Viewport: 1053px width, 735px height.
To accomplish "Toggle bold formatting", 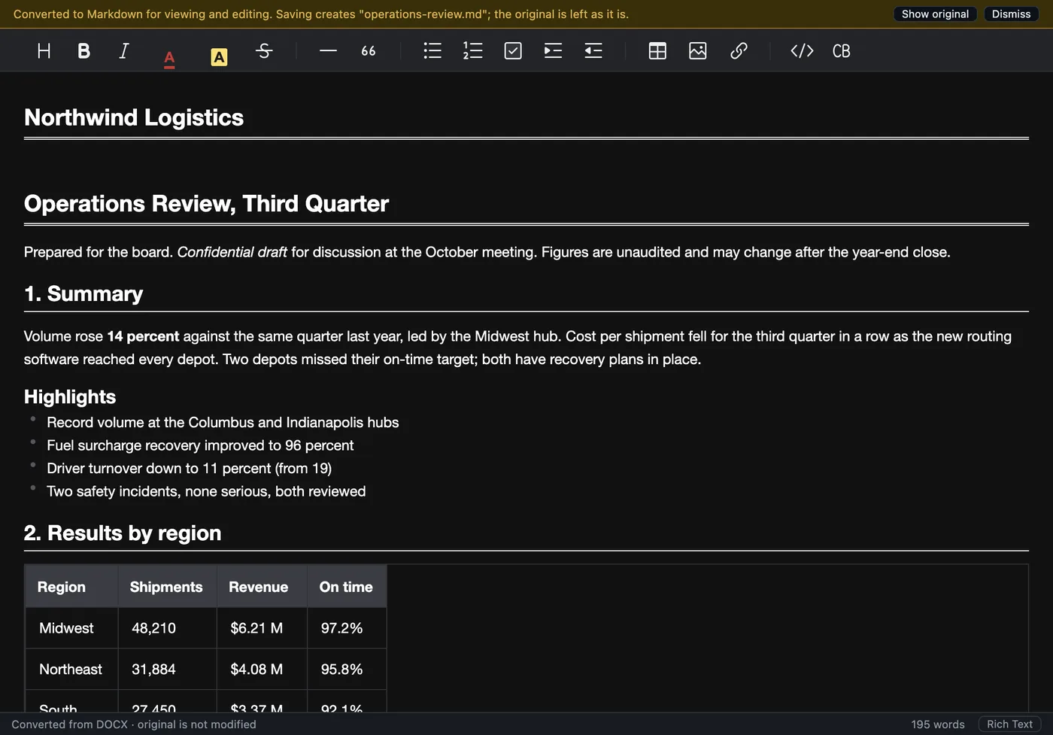I will click(84, 50).
